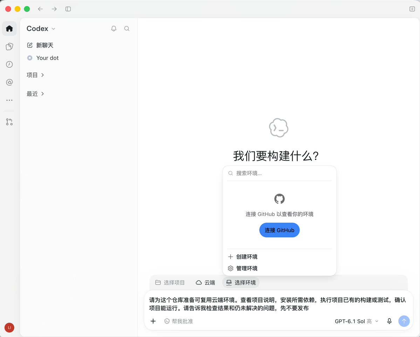
Task: Click the add attachment plus icon
Action: 153,321
